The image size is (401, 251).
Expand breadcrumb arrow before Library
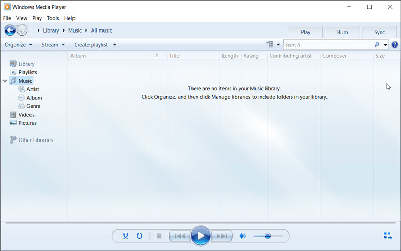click(x=38, y=30)
